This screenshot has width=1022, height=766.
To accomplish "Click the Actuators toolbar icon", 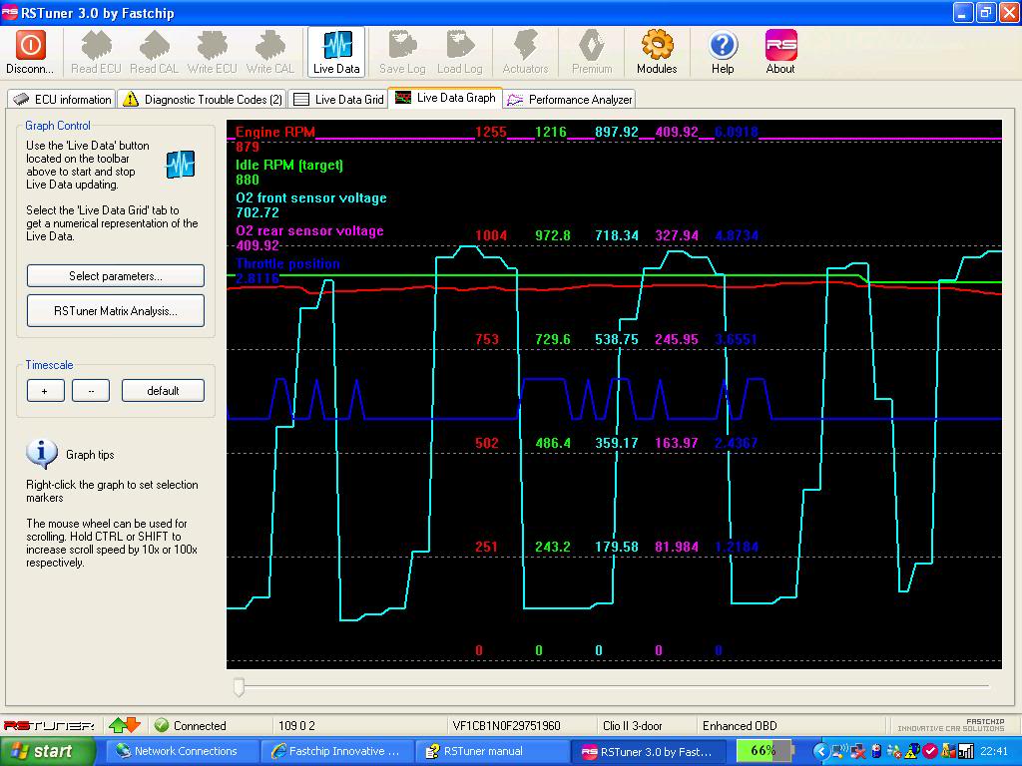I will pos(525,46).
